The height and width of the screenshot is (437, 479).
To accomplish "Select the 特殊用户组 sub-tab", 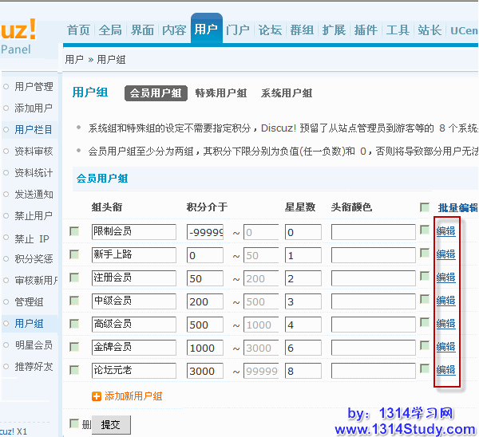I will pyautogui.click(x=221, y=93).
